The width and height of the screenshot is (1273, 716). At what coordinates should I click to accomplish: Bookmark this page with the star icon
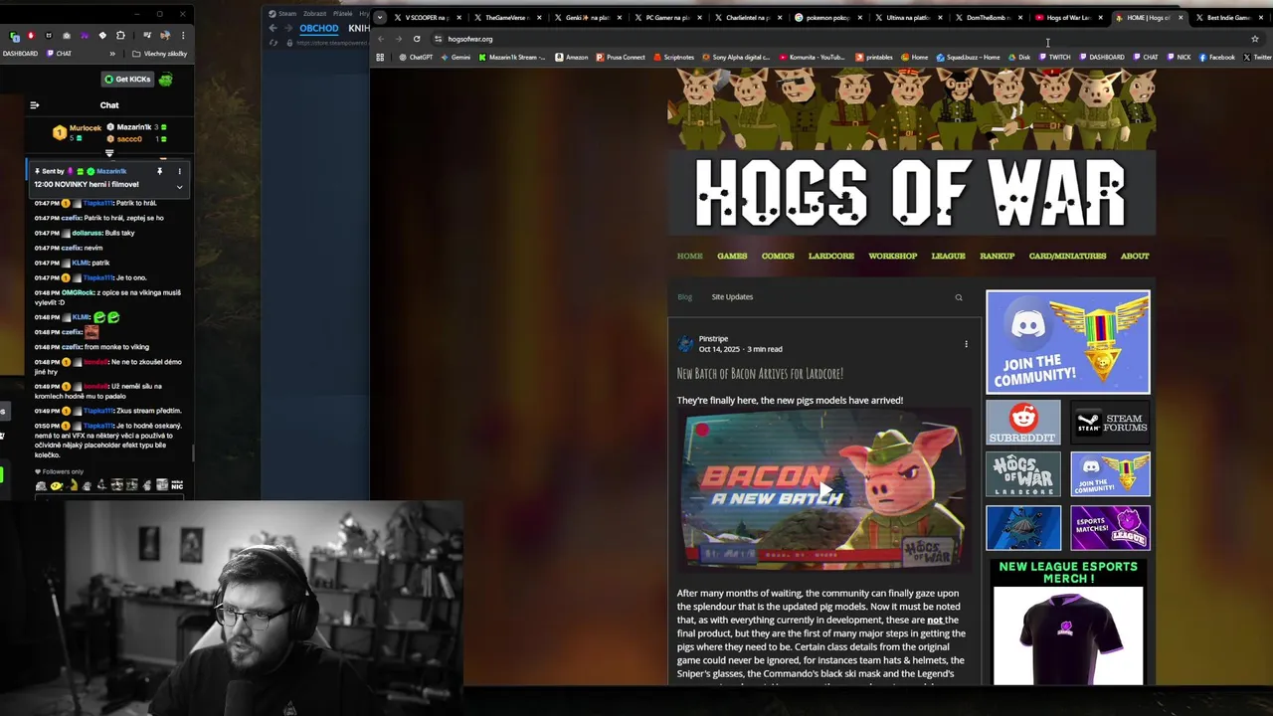click(1255, 39)
